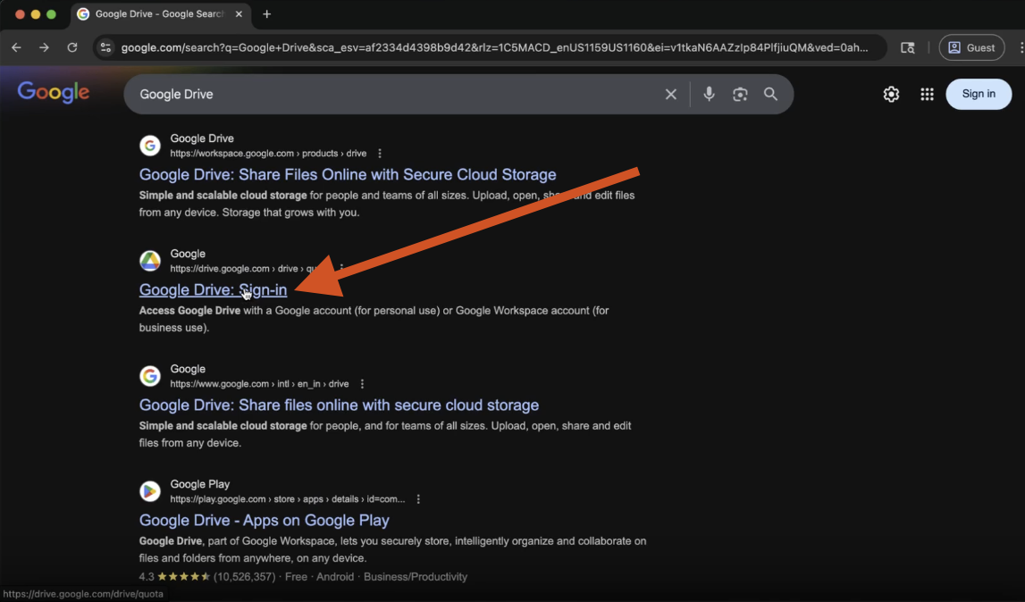Start voice search with microphone icon
Viewport: 1025px width, 602px height.
point(709,94)
